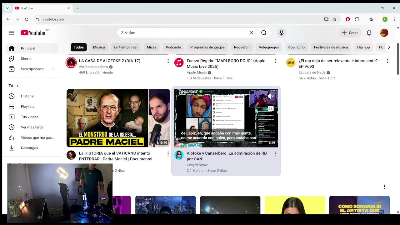
Task: Select the Videojuegos filter chip
Action: [269, 47]
